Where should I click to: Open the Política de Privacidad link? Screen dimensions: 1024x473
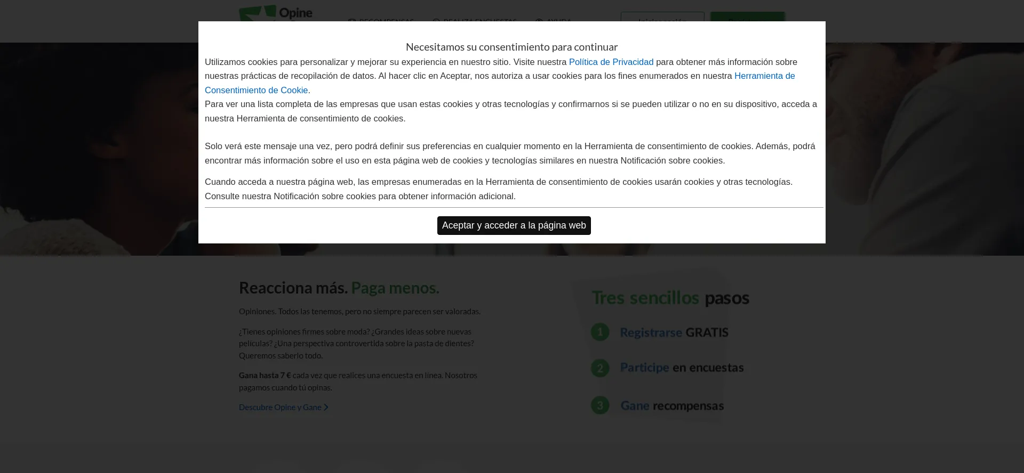pos(611,62)
